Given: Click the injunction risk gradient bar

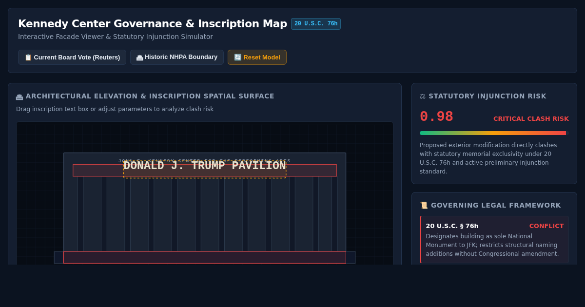Looking at the screenshot, I should (x=494, y=133).
